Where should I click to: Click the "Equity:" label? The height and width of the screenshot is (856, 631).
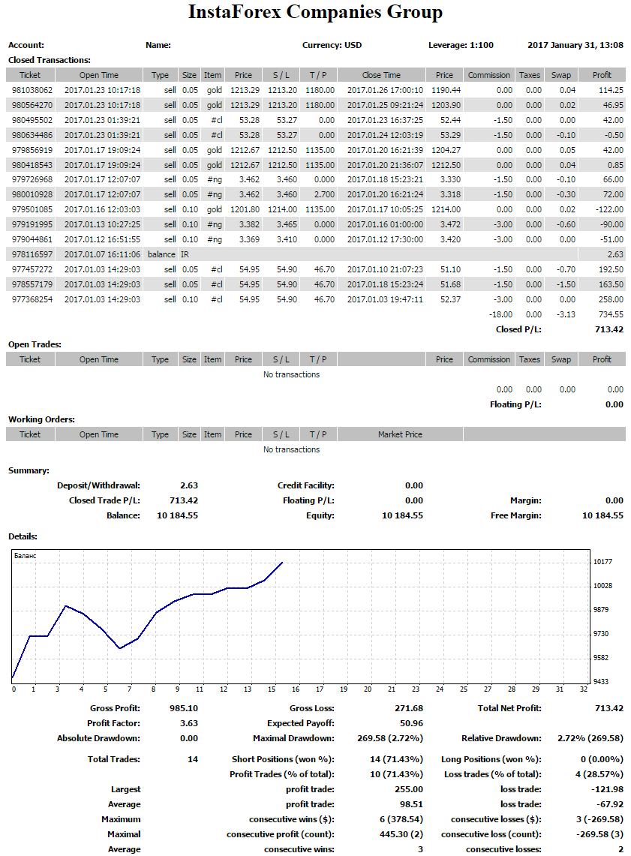320,515
